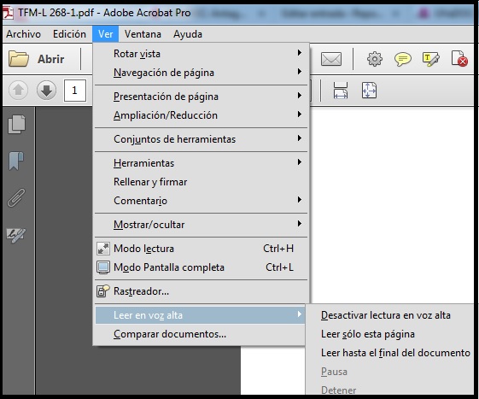Screen dimensions: 479x399
Task: Expand Presentación de página submenu
Action: (x=201, y=97)
